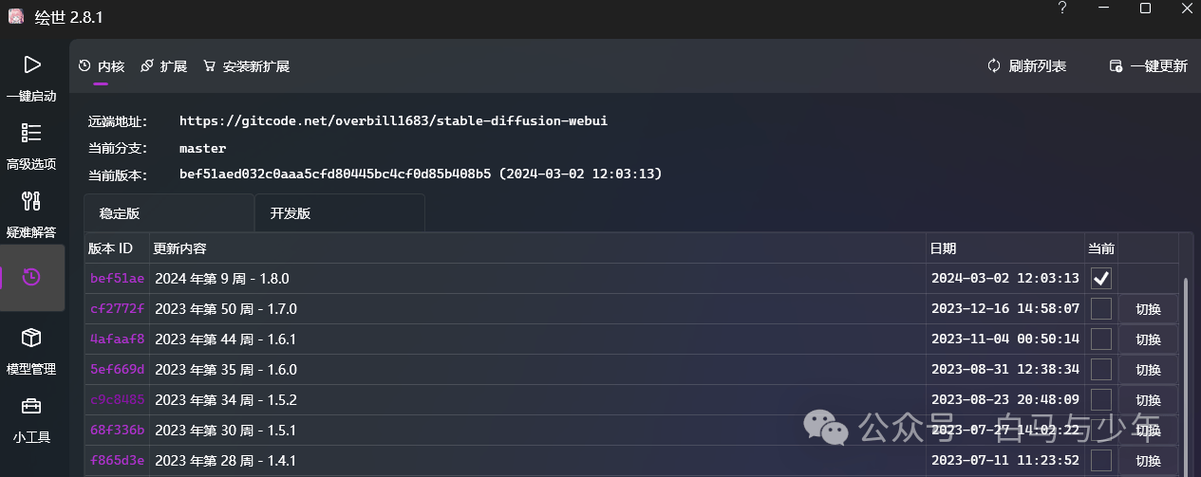Open the 安装新扩展 tab
Viewport: 1201px width, 477px height.
click(x=246, y=66)
